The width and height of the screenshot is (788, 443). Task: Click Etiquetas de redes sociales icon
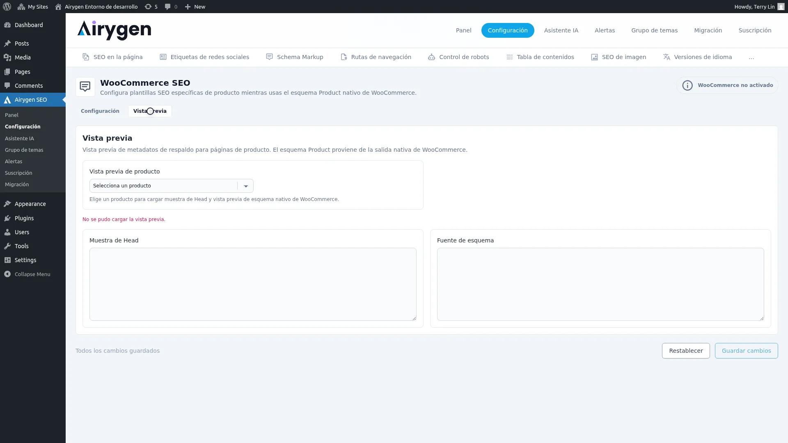[163, 57]
